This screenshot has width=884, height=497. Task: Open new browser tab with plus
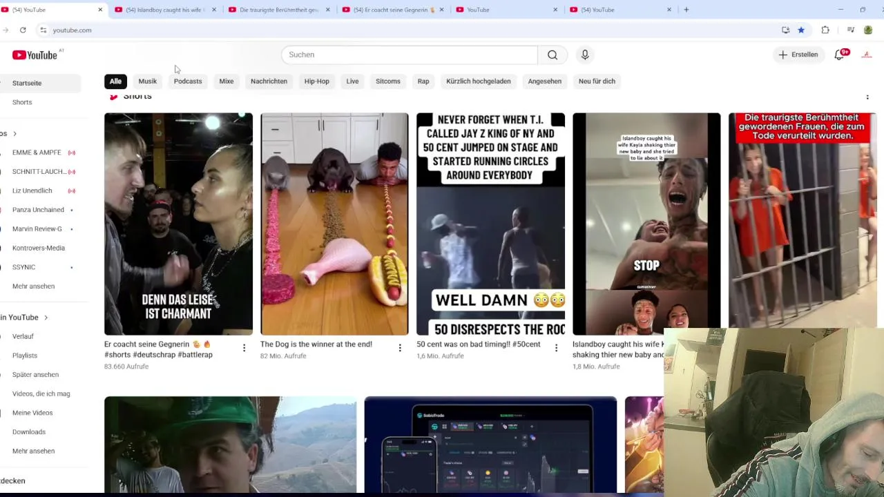[686, 10]
